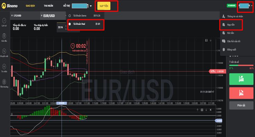Switch to the EUR/USD tab
This screenshot has width=255, height=137.
[x=49, y=16]
